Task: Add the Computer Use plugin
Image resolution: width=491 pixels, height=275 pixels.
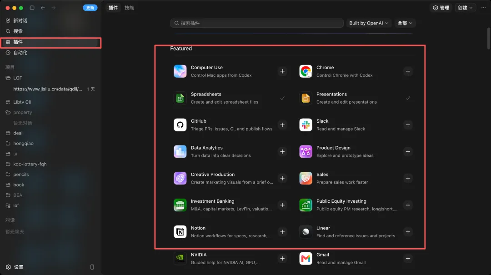Action: point(282,71)
